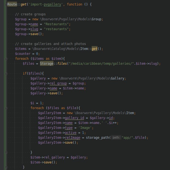The image size is (170, 170).
Task: Click the "Group" class name after Models\
Action: coord(96,19)
